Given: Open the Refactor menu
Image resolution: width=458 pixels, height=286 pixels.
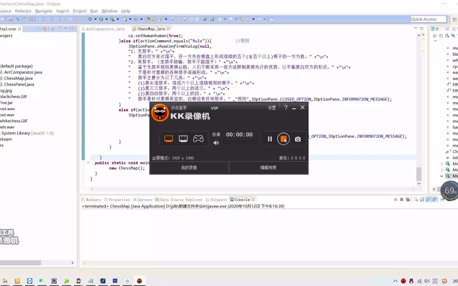Looking at the screenshot, I should coord(23,11).
